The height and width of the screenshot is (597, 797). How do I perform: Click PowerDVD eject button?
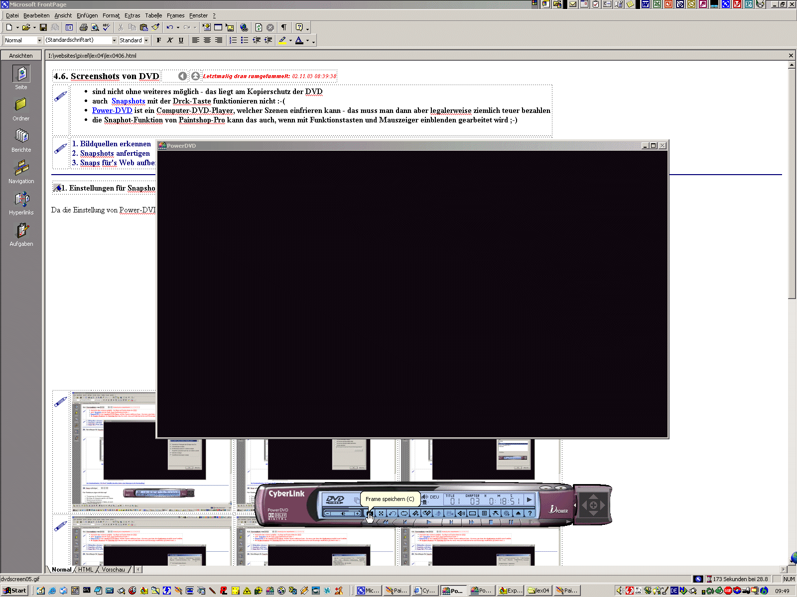518,513
